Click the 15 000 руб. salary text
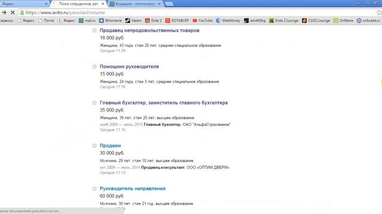Image resolution: width=382 pixels, height=214 pixels. (x=112, y=74)
